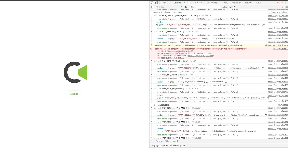The width and height of the screenshot is (288, 148).
Task: Click the red error count indicator
Action: (x=278, y=3)
